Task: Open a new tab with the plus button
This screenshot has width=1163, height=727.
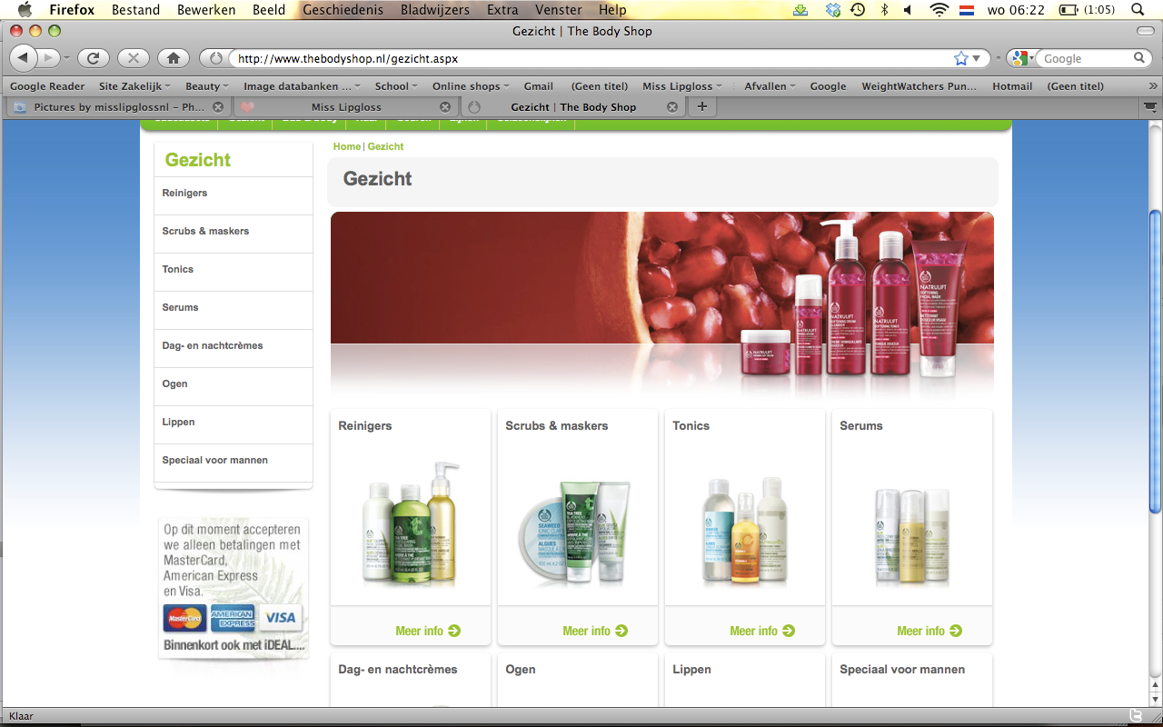Action: tap(701, 107)
